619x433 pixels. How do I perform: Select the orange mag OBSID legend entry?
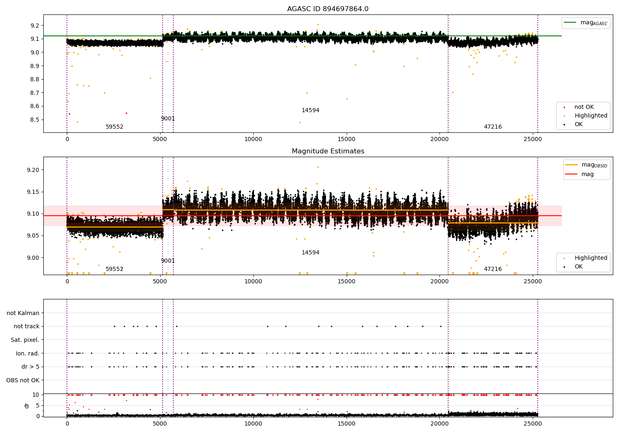tap(586, 165)
